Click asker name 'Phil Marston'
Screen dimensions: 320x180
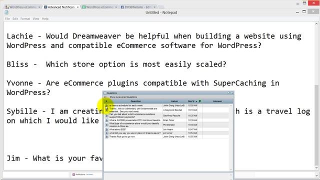click(169, 125)
